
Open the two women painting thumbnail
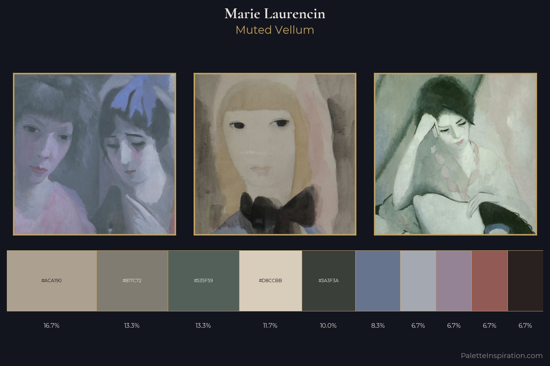95,154
